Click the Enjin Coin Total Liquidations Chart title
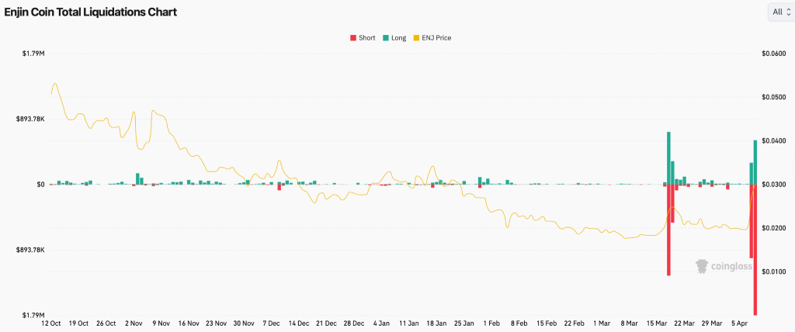 pos(90,12)
